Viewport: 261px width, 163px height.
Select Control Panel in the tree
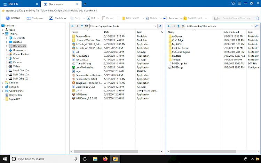point(17,91)
